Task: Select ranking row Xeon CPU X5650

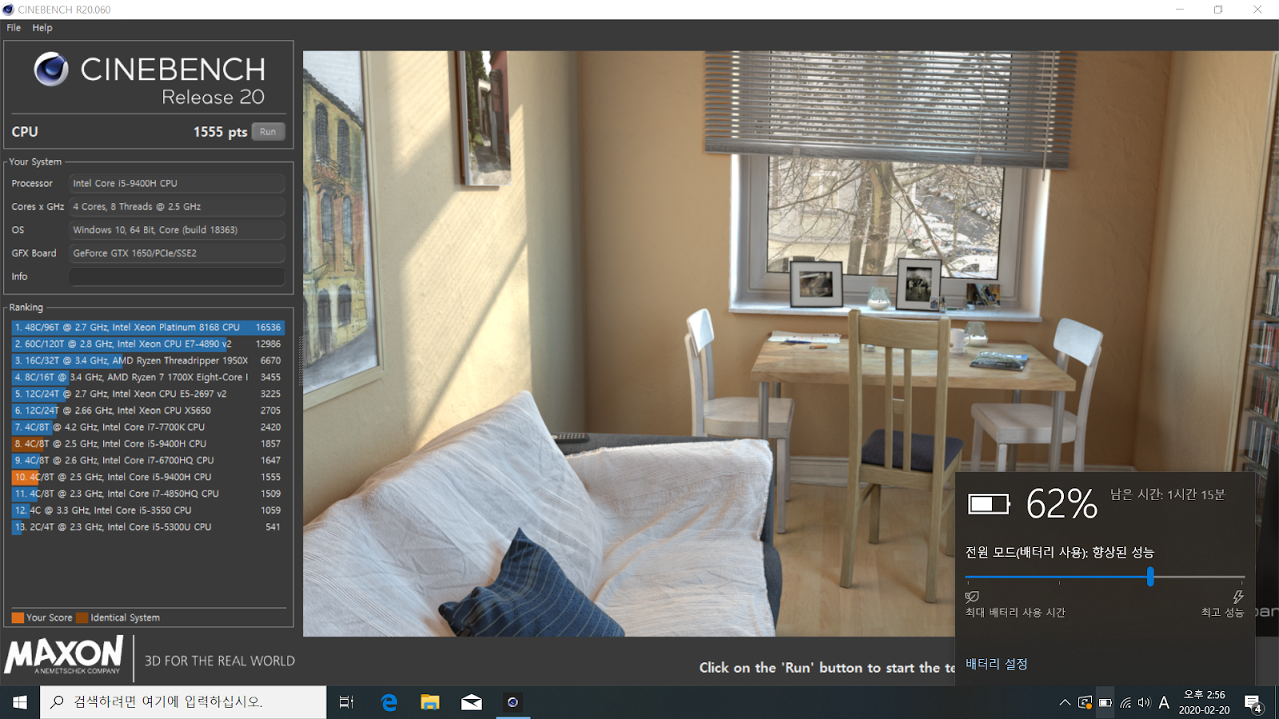Action: 148,411
